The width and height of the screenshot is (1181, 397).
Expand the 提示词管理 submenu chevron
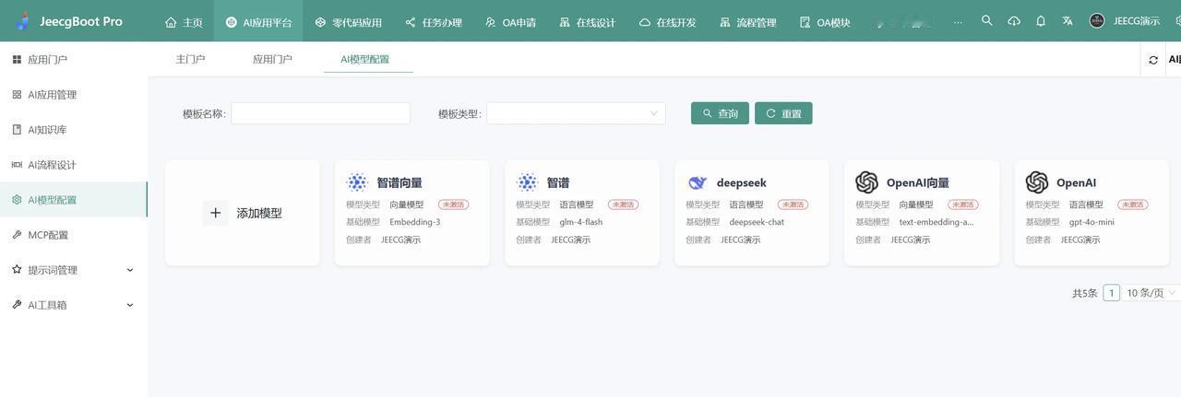[x=129, y=270]
